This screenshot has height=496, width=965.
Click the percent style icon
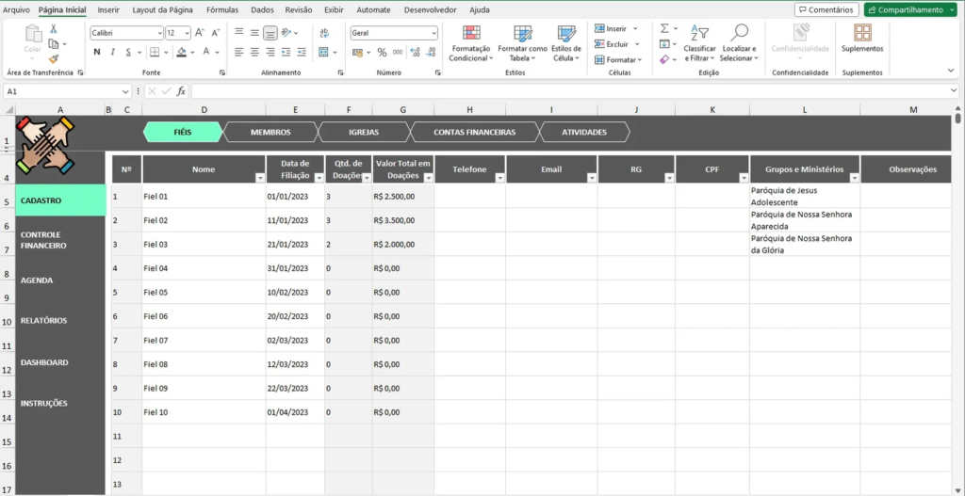382,53
